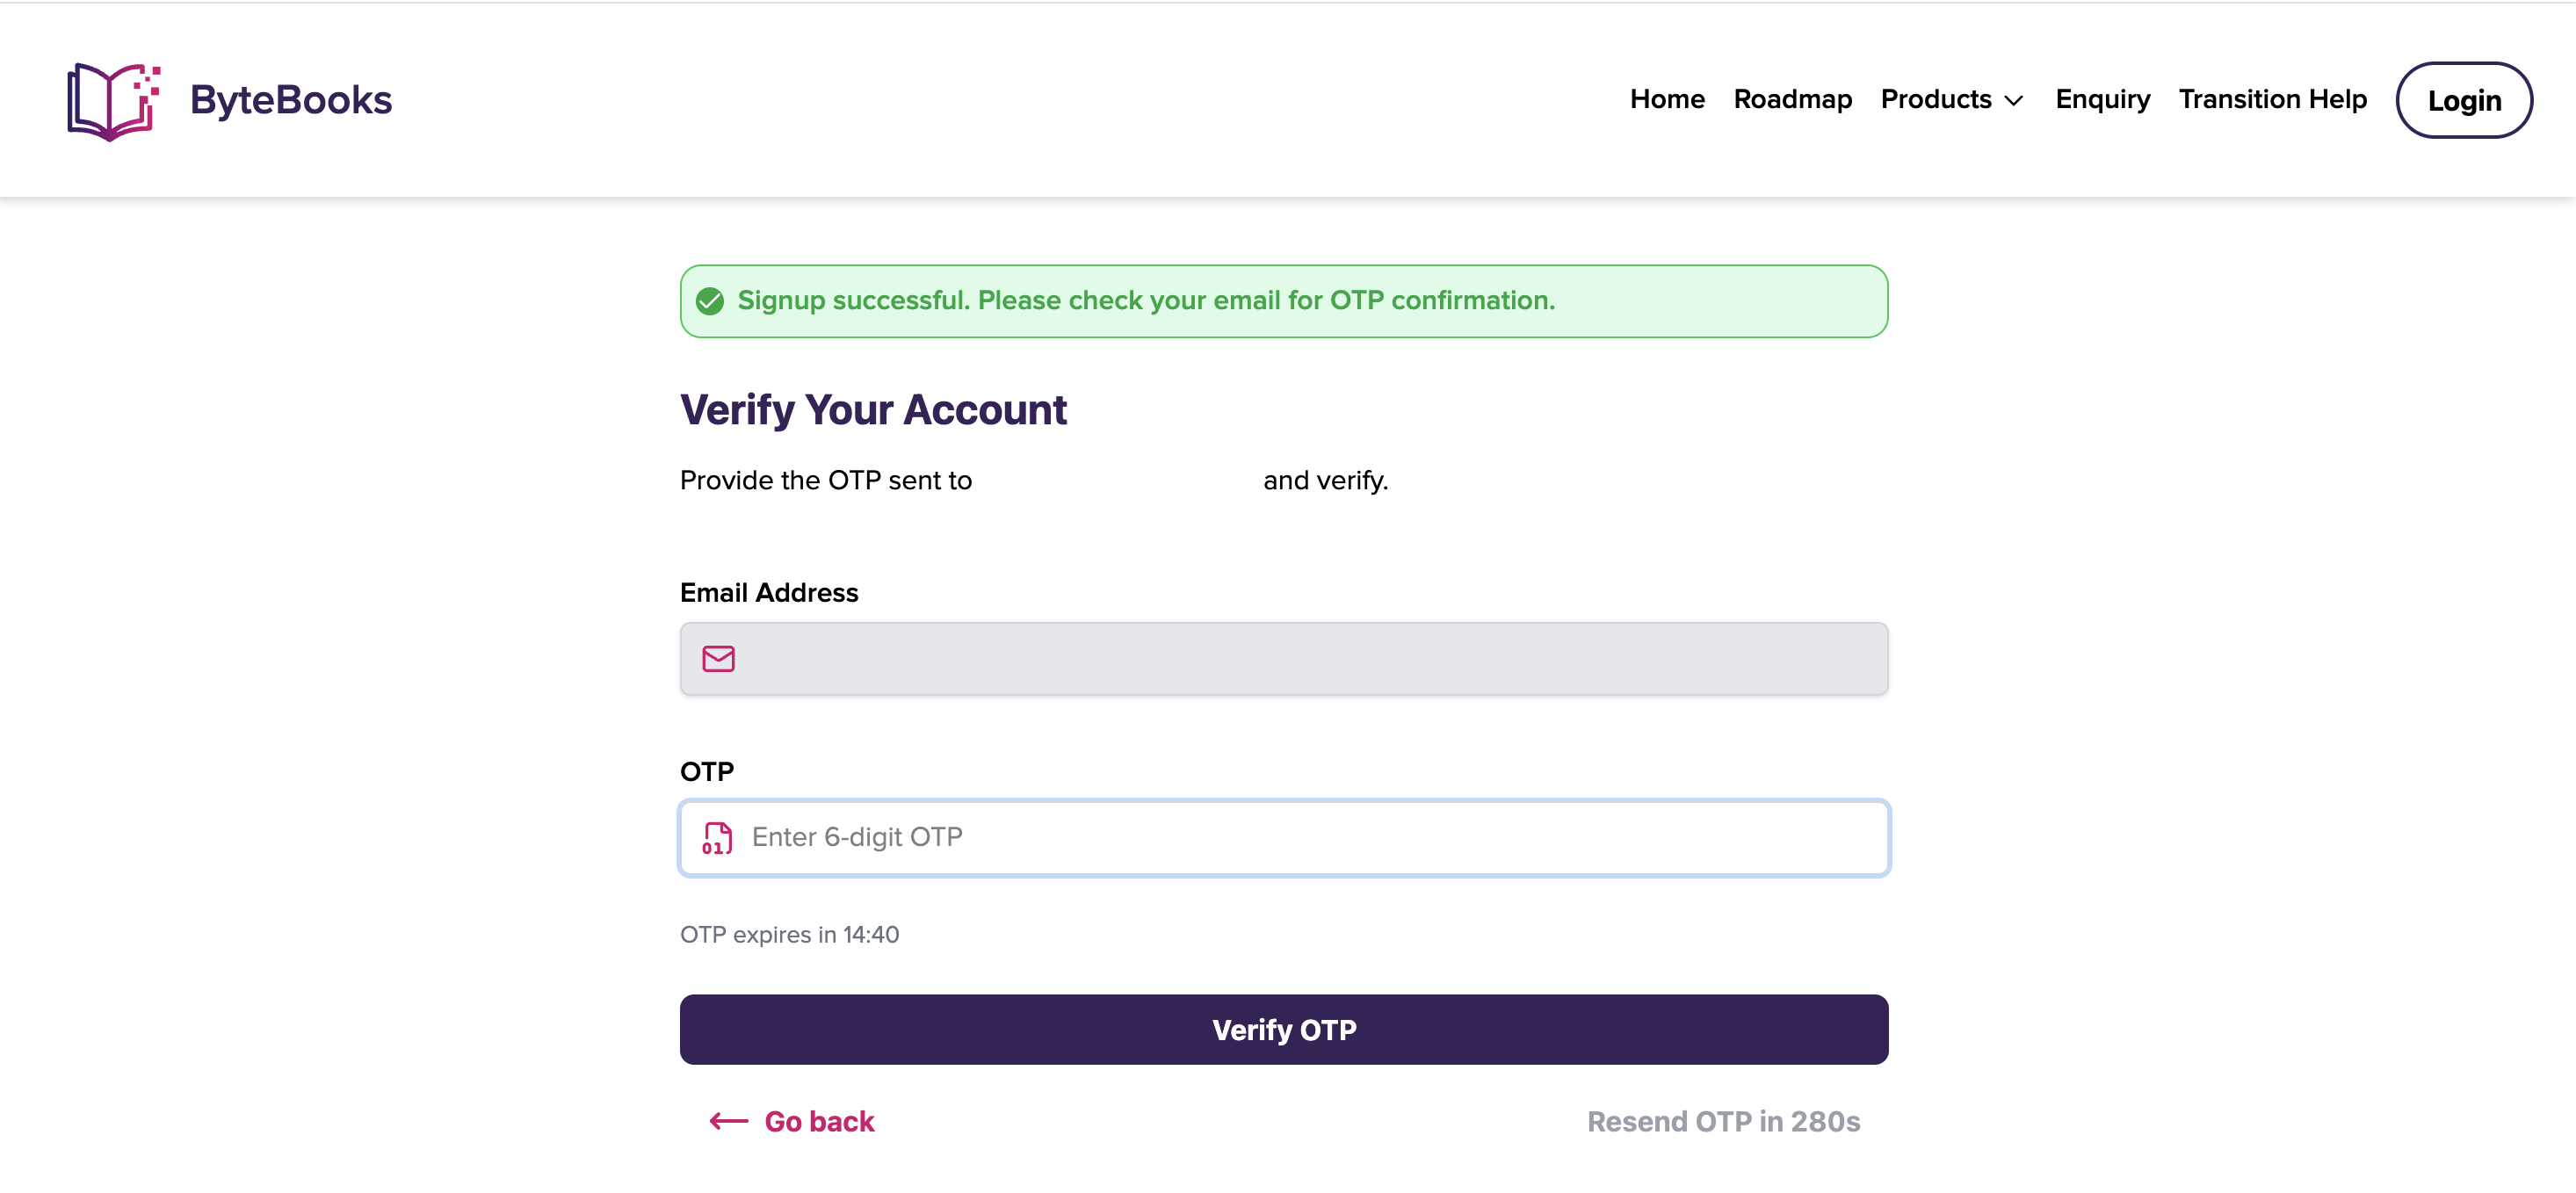
Task: Click the left arrow beside Go back
Action: (x=729, y=1122)
